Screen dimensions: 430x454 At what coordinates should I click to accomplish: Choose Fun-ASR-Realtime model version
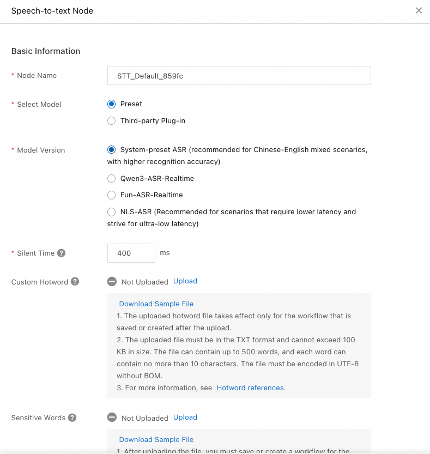[x=112, y=195]
